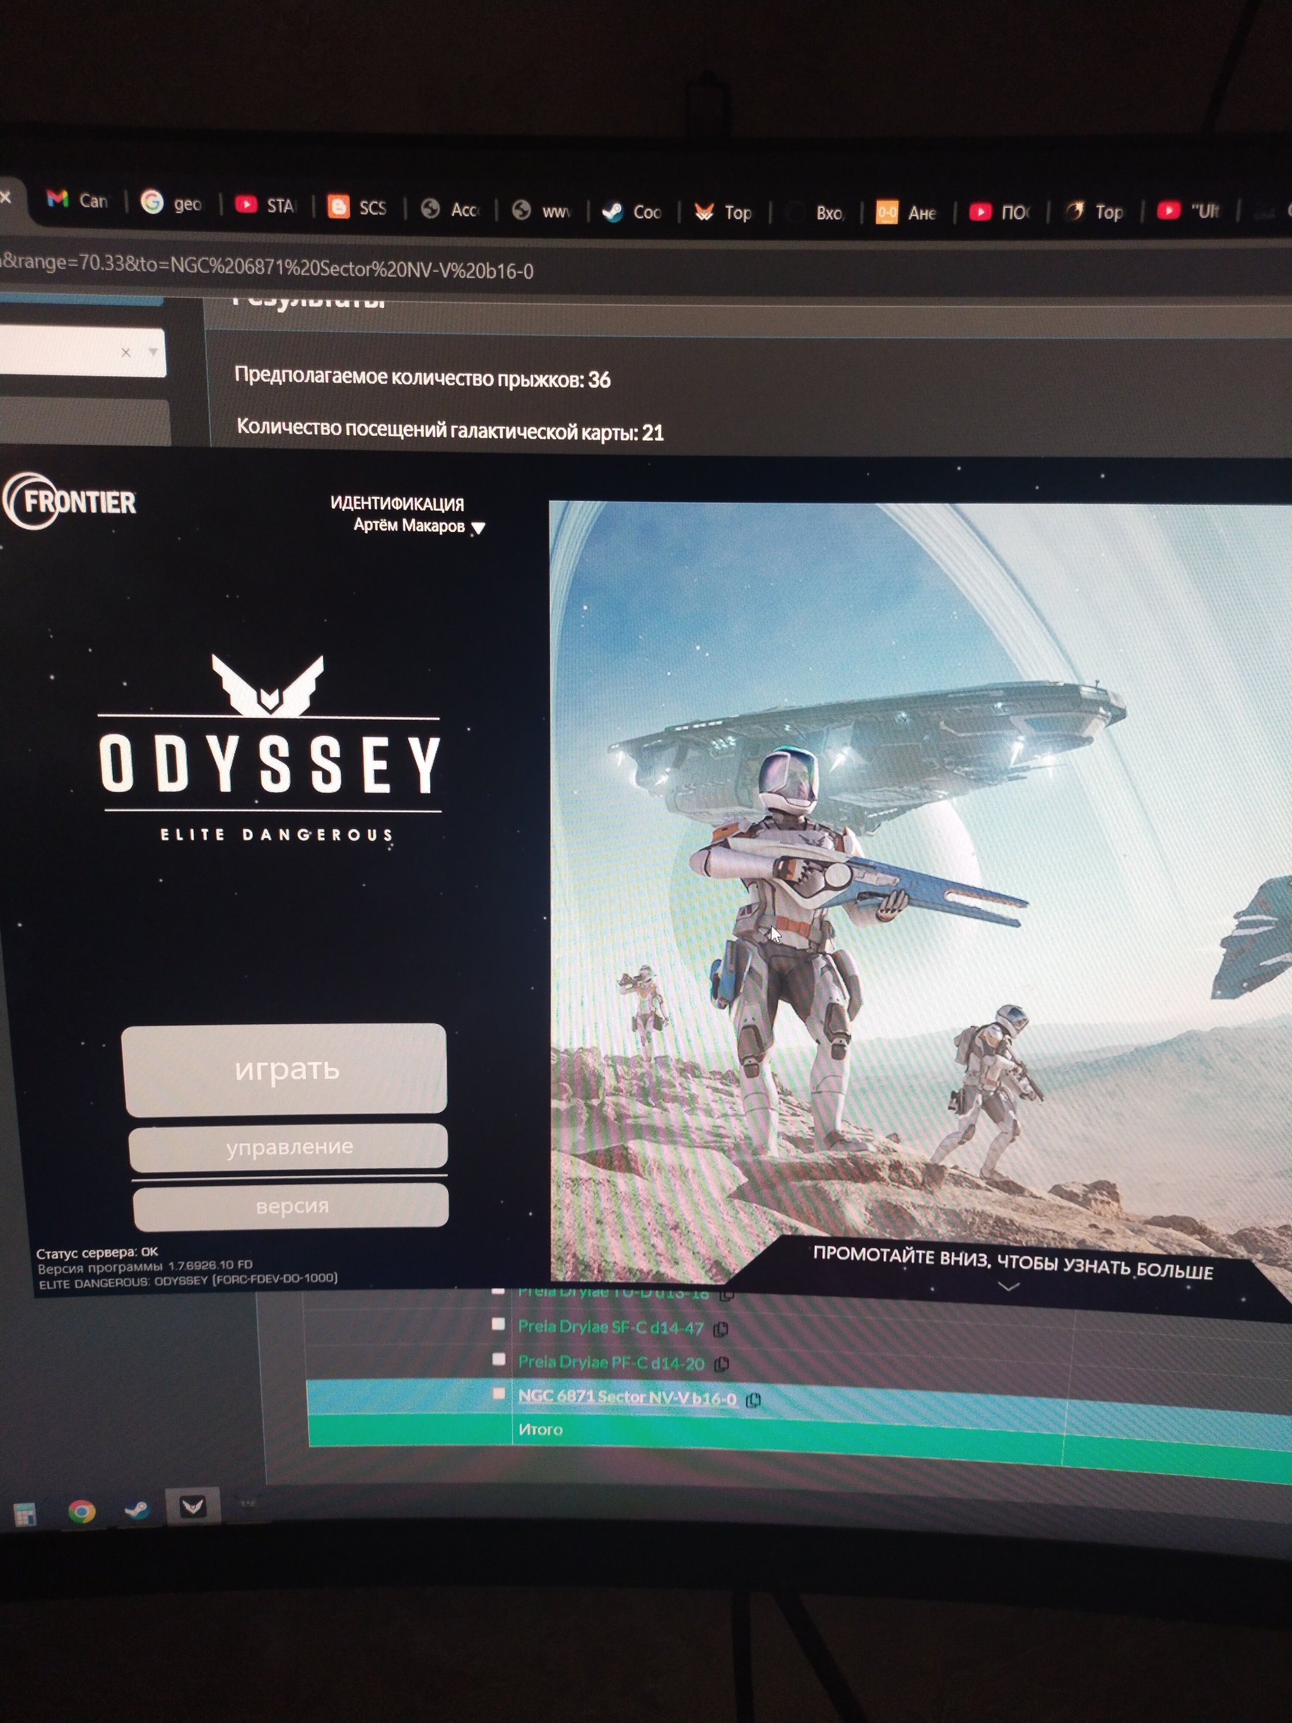The image size is (1292, 1723).
Task: Switch to the Google 'geo' browser tab
Action: click(x=173, y=203)
